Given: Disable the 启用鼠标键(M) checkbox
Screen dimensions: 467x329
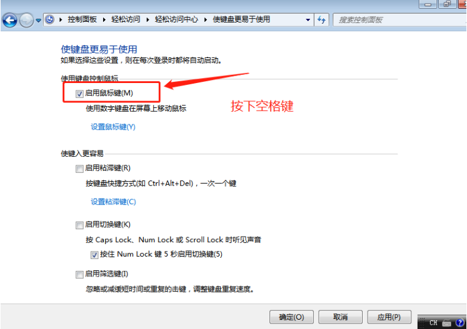Looking at the screenshot, I should point(79,94).
